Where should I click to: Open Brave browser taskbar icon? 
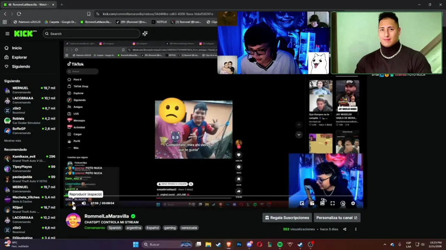click(x=229, y=244)
